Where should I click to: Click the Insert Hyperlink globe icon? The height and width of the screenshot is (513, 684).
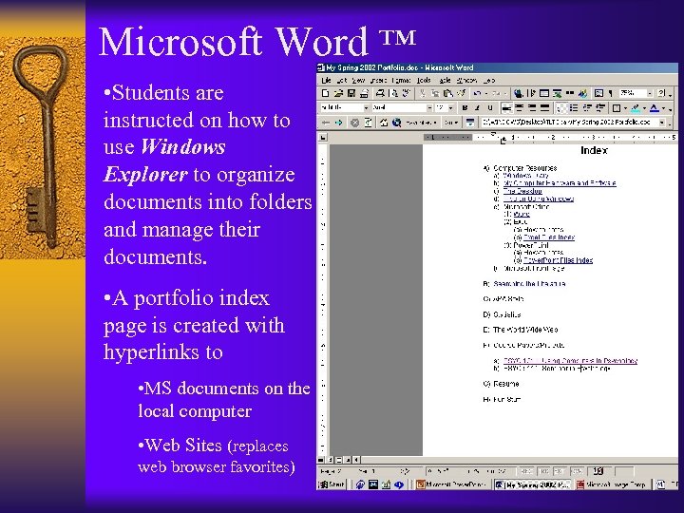(x=519, y=93)
